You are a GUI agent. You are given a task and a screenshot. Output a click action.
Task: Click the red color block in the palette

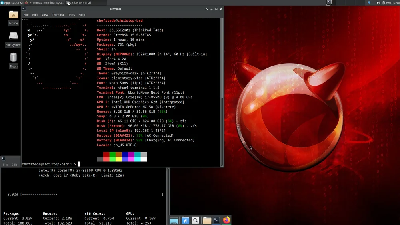[x=106, y=154]
